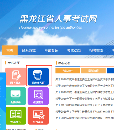
Task: Switch to the 操作流程 tab
Action: [x=93, y=71]
